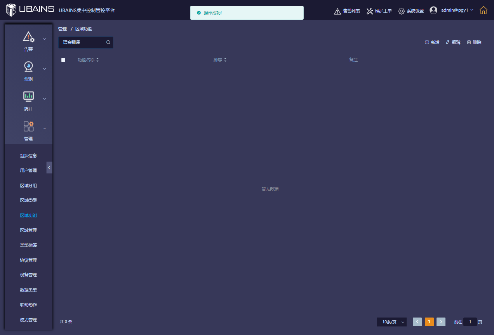The image size is (494, 335).
Task: Select page 1 button
Action: coord(429,322)
